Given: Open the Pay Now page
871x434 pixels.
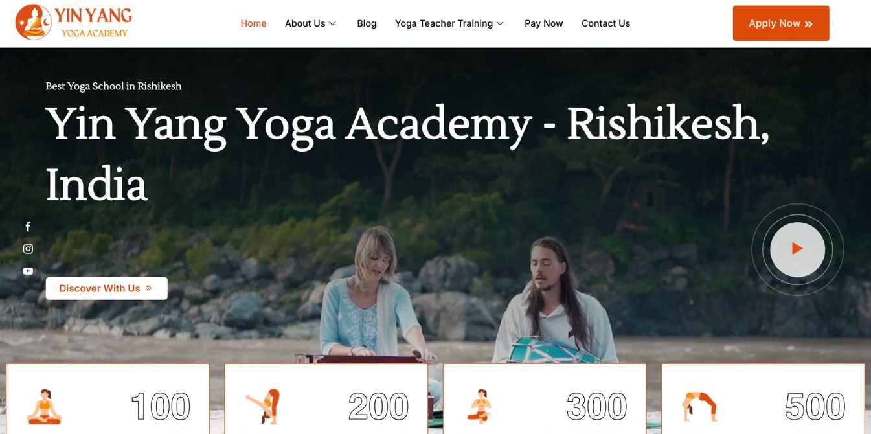Looking at the screenshot, I should tap(544, 23).
